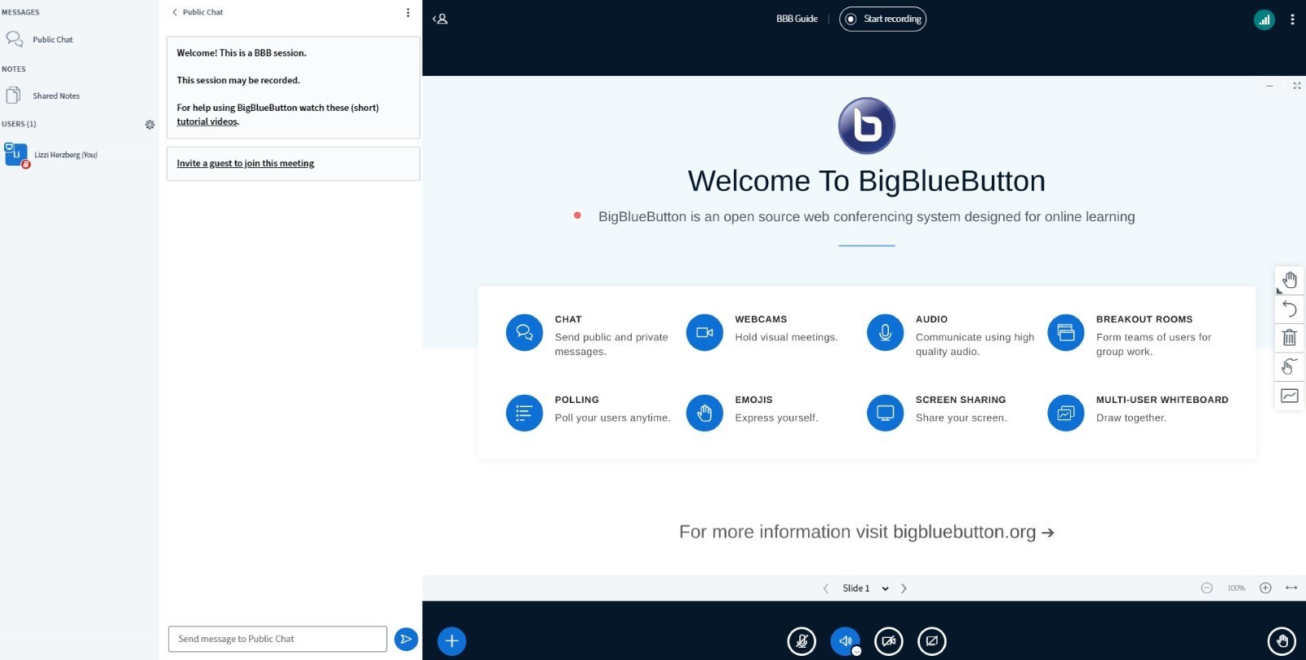1306x660 pixels.
Task: Share your webcam
Action: click(888, 641)
